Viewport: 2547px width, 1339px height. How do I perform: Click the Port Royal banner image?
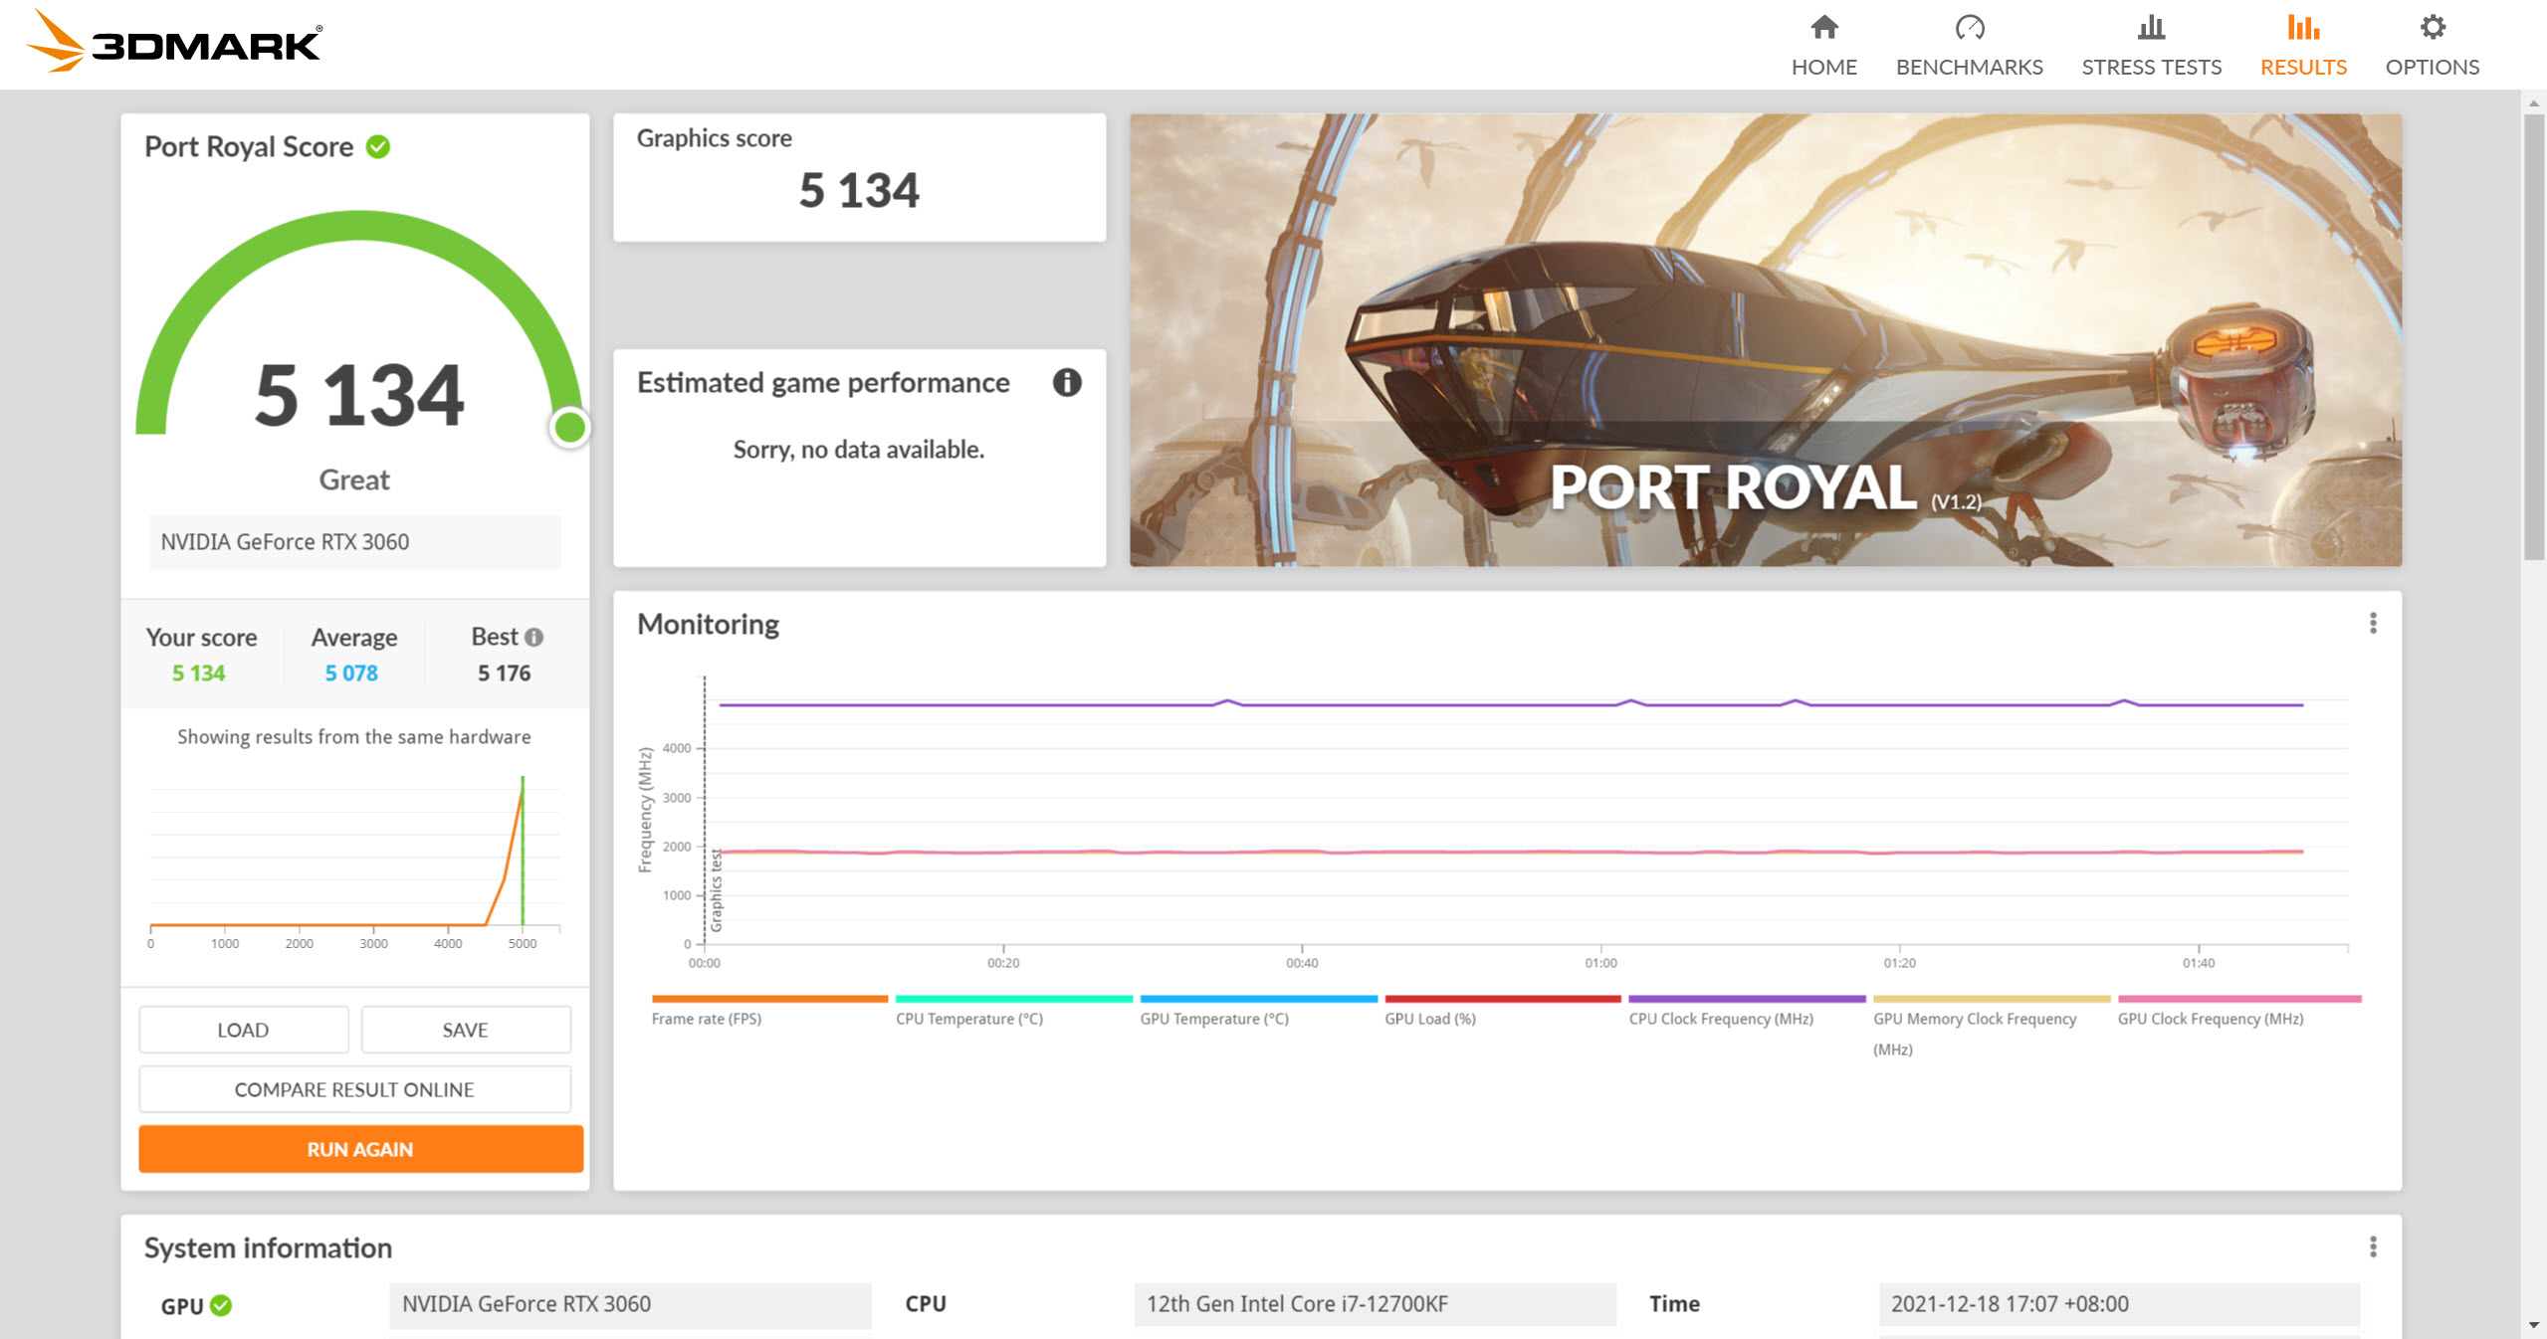tap(1765, 340)
